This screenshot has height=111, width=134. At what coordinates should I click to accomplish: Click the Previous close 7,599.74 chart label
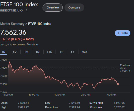[x=125, y=68]
